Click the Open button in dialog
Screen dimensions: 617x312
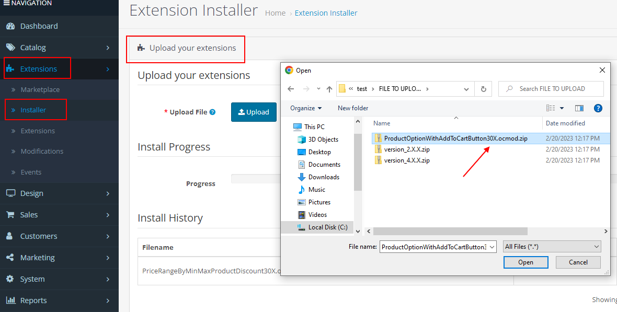pyautogui.click(x=525, y=262)
